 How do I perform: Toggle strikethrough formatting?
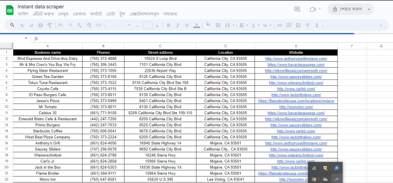(x=187, y=26)
